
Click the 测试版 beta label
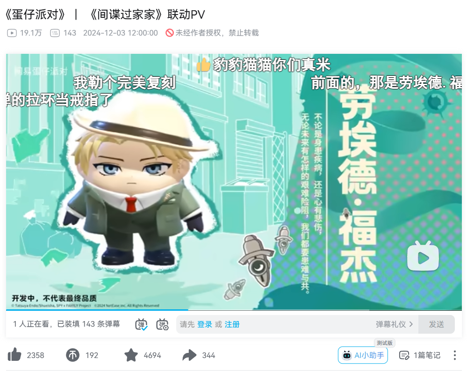click(x=385, y=343)
